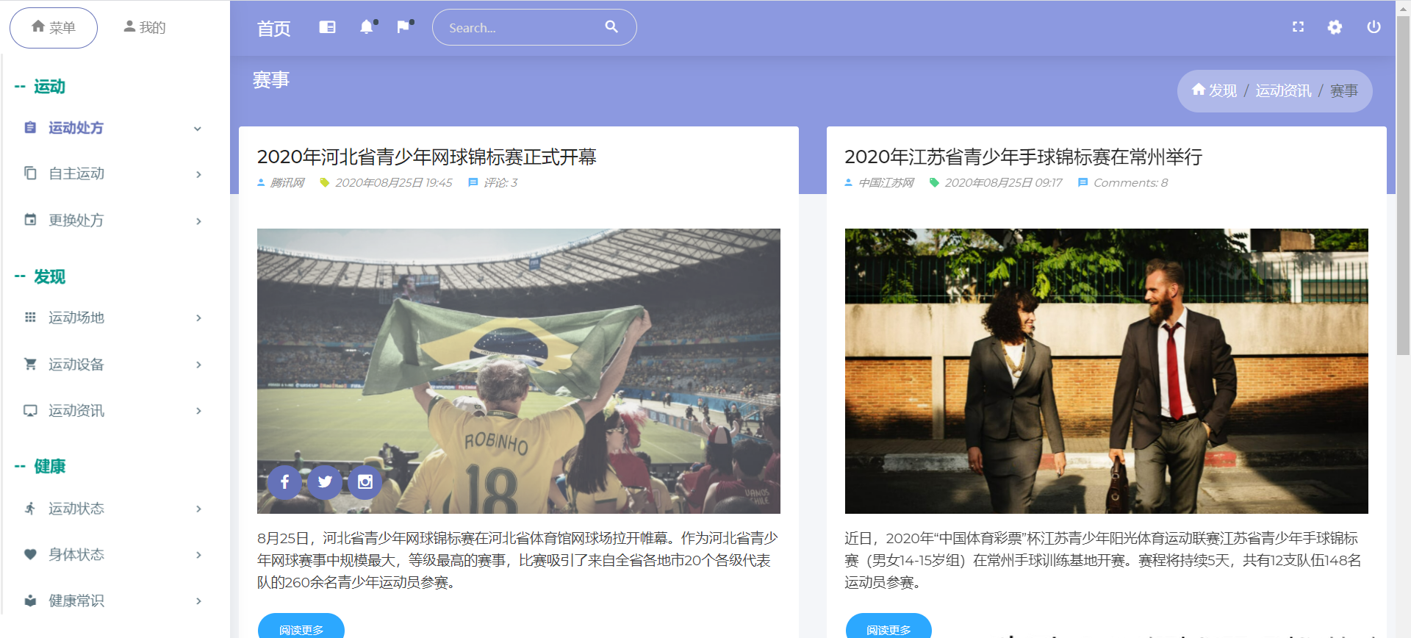
Task: Open the business people article image
Action: 1106,370
